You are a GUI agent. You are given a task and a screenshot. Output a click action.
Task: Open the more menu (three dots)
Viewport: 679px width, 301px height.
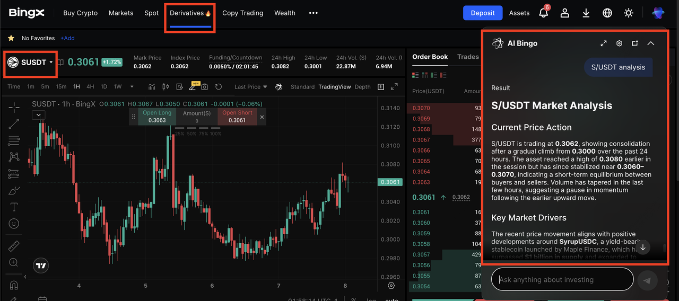click(313, 13)
